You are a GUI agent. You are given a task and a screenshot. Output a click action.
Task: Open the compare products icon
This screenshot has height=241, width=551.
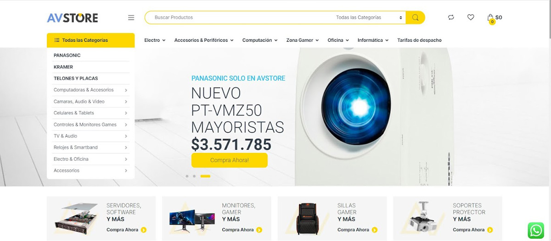(x=451, y=17)
